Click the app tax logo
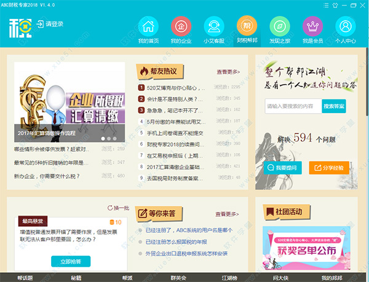The width and height of the screenshot is (369, 282). [x=20, y=28]
